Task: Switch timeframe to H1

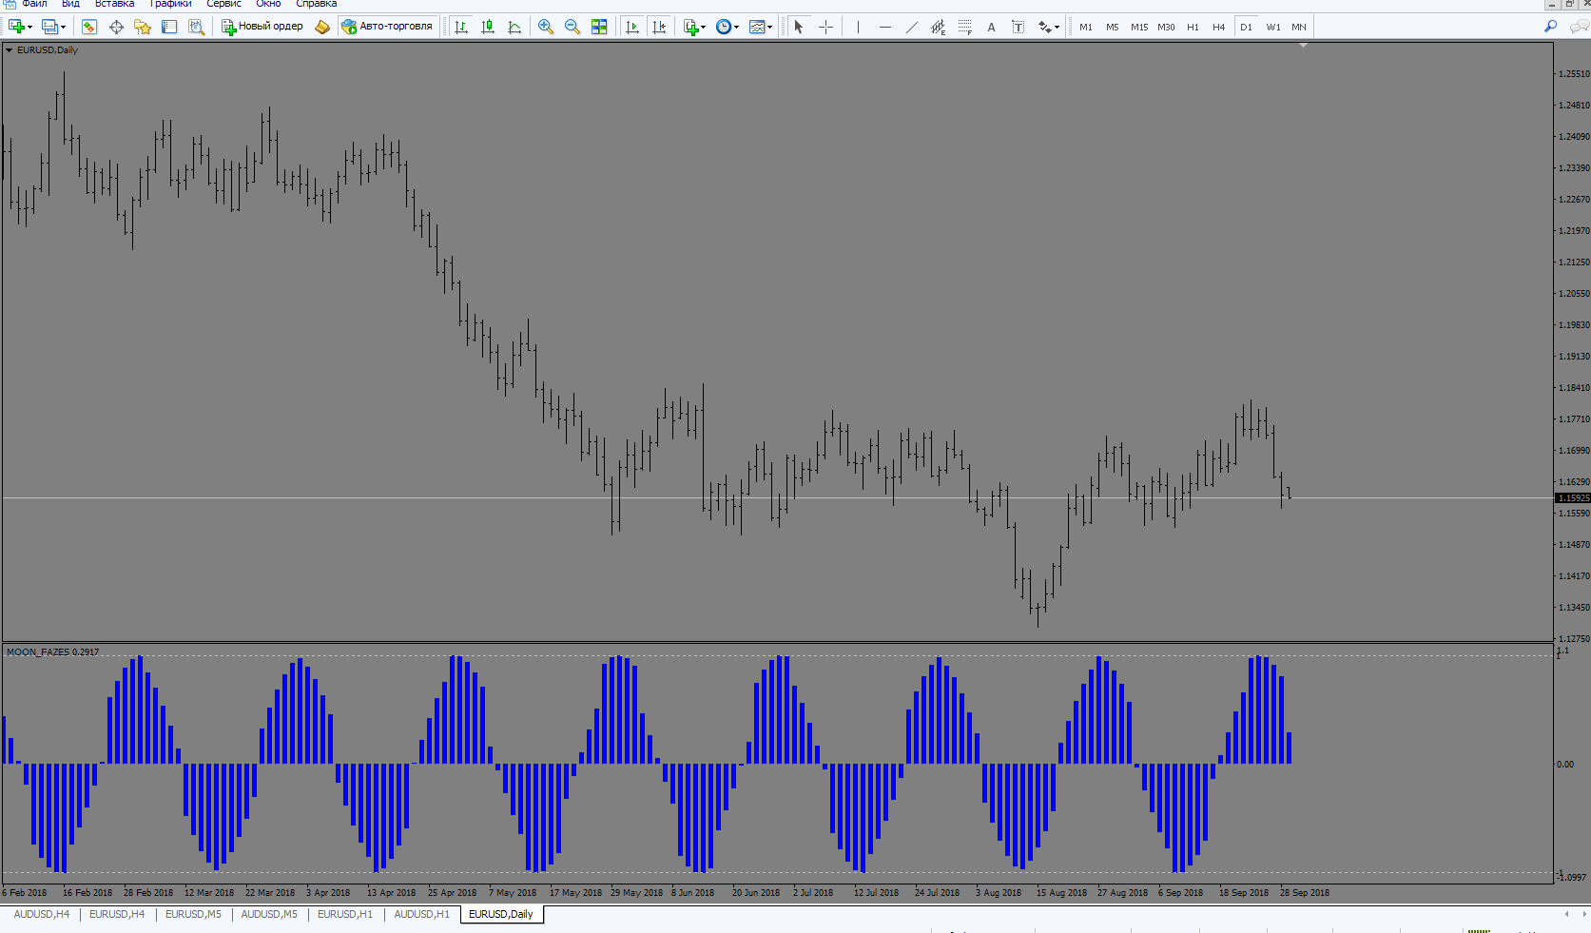Action: pyautogui.click(x=1193, y=27)
